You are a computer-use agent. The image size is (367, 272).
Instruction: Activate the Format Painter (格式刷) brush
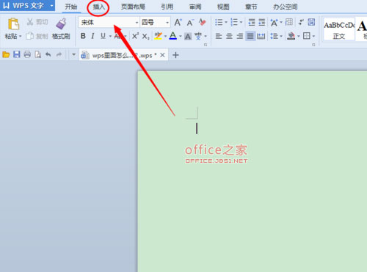[x=61, y=23]
